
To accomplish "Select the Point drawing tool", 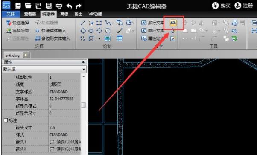I will tap(99, 39).
